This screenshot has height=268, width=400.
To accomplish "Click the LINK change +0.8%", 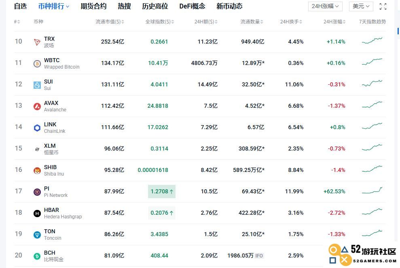I will 337,127.
